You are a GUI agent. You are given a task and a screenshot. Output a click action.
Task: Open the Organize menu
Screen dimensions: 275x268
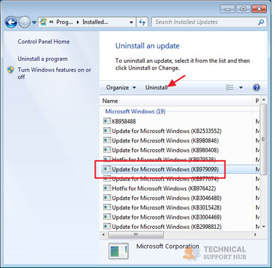(121, 88)
